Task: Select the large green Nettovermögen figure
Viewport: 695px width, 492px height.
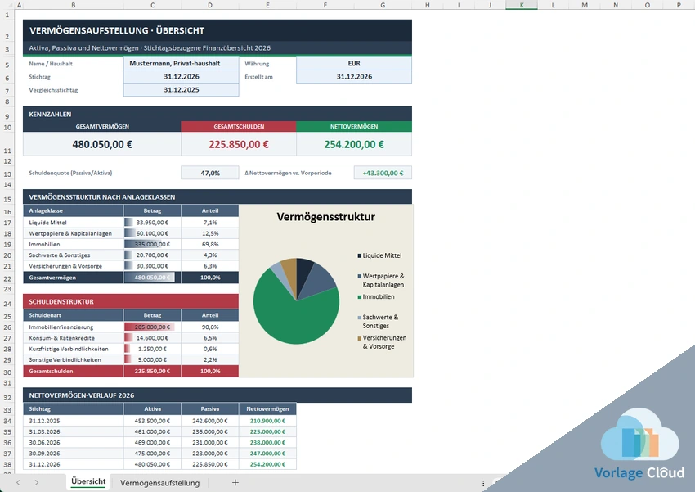Action: pos(354,144)
